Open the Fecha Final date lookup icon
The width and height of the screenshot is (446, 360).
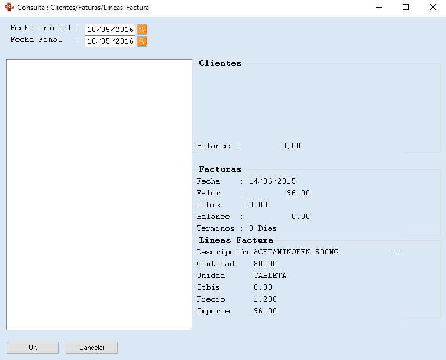[142, 41]
